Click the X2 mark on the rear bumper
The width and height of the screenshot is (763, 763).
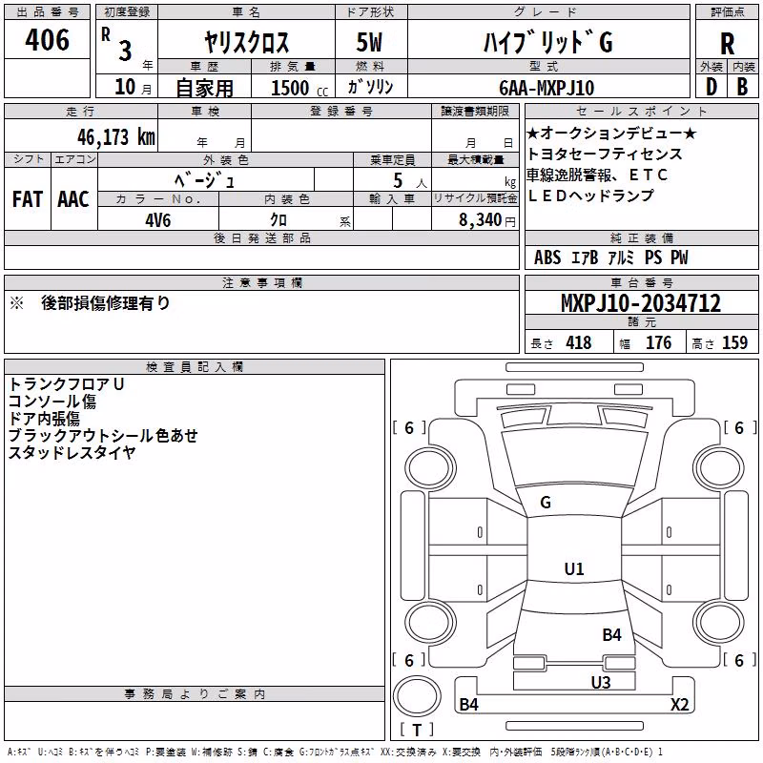(x=680, y=705)
